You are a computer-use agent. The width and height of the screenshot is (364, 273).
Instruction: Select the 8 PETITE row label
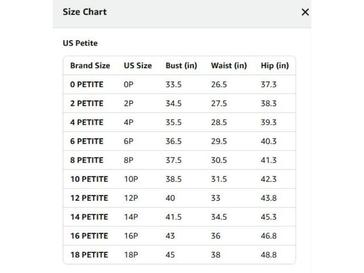87,160
